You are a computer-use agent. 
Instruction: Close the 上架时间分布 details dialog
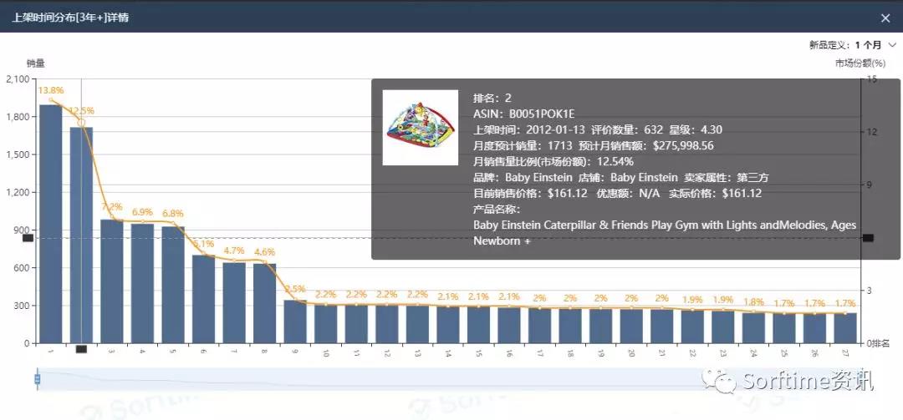click(x=885, y=18)
